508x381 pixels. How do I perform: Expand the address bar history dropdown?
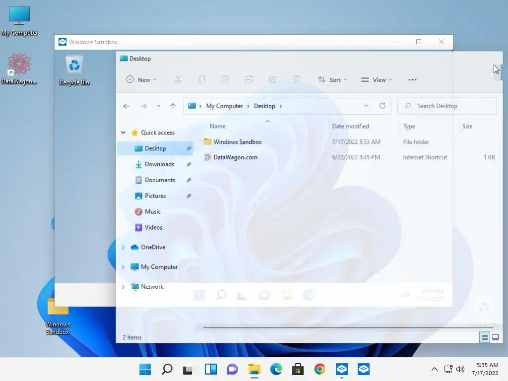coord(366,106)
